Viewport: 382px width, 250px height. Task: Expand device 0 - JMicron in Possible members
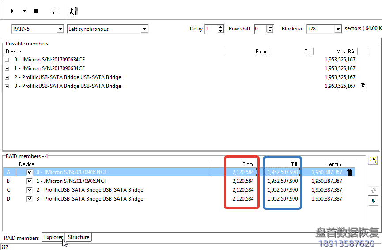click(7, 60)
